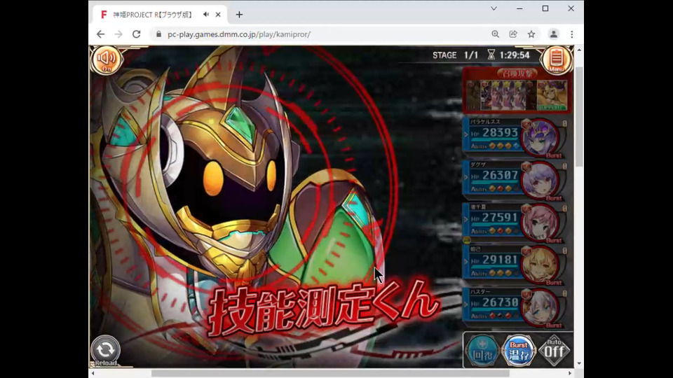
Task: Mute tab audio speaker icon
Action: click(x=206, y=15)
